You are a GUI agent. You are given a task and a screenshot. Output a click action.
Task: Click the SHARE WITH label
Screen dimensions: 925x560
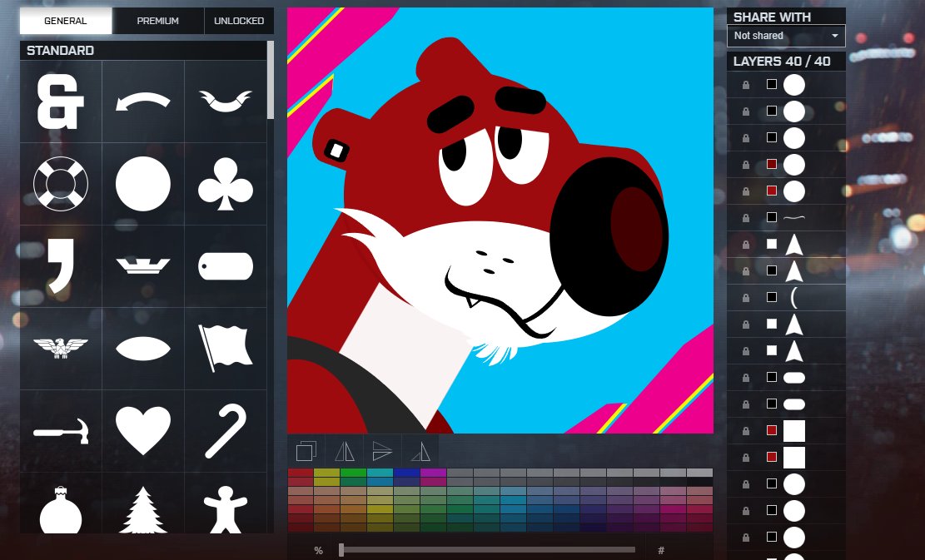coord(772,17)
